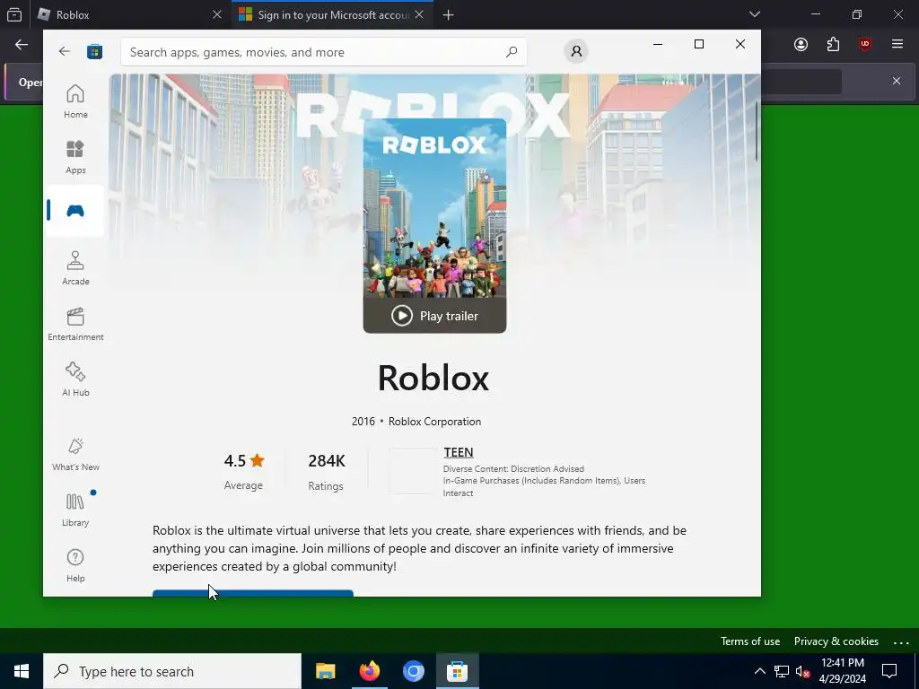Click the network tray icon

(x=782, y=671)
